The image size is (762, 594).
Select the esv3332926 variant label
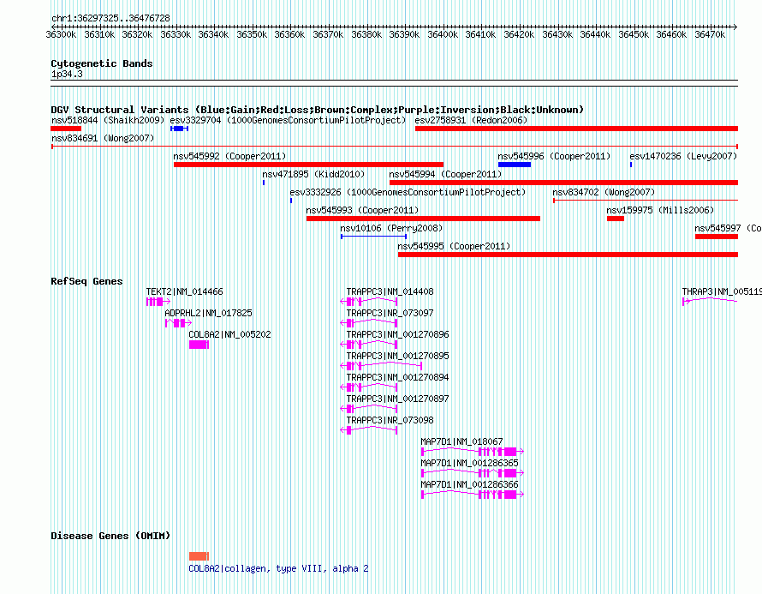coord(408,192)
